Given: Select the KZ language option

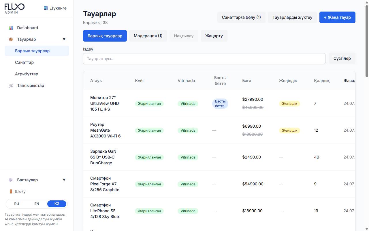Looking at the screenshot, I should 57,204.
